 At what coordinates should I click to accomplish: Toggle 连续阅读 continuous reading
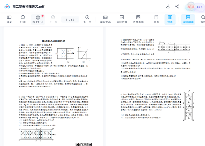pos(188,19)
